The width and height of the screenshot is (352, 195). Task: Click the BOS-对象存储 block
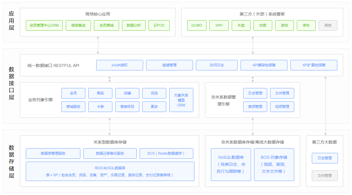pos(274,165)
